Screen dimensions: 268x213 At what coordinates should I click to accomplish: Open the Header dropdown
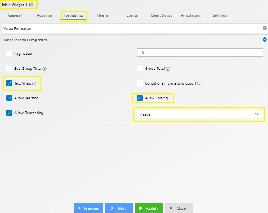coord(200,114)
